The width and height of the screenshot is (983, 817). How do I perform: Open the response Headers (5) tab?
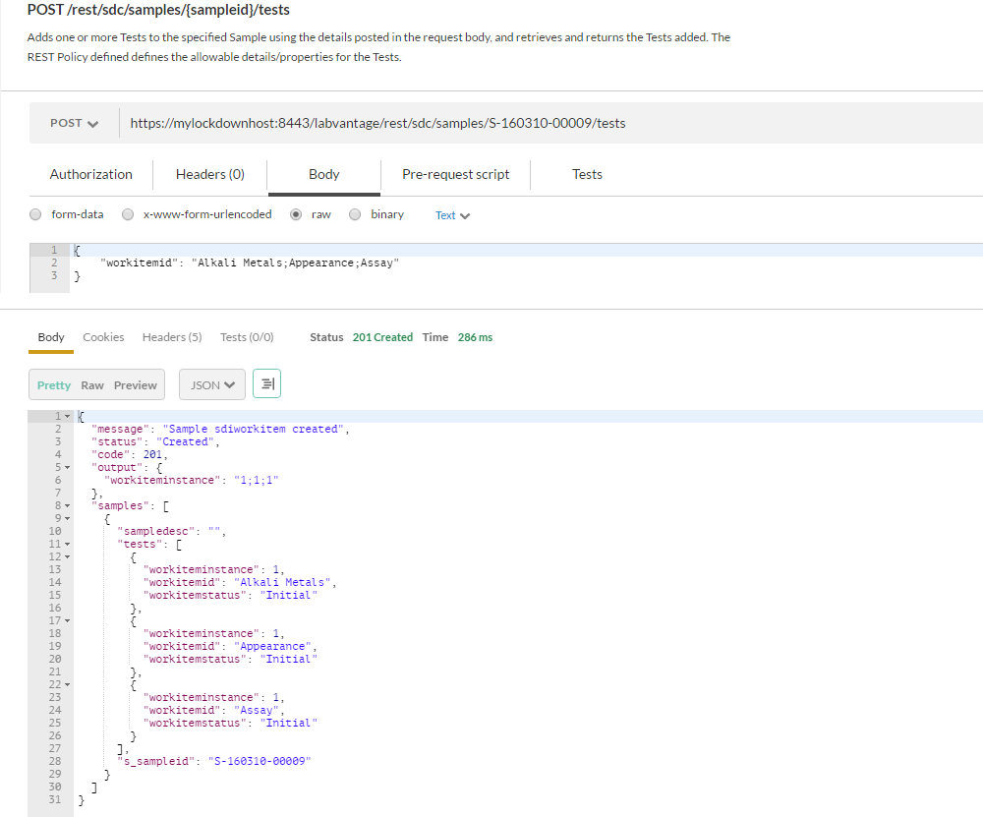point(172,337)
